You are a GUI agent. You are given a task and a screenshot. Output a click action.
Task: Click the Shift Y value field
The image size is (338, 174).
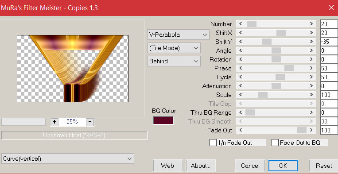click(329, 42)
